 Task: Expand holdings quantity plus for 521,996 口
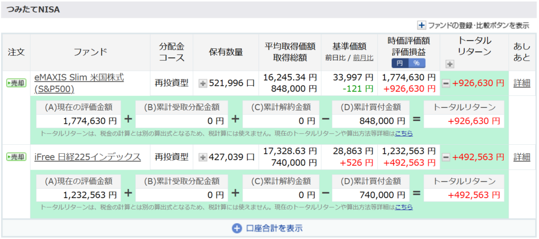tap(203, 83)
